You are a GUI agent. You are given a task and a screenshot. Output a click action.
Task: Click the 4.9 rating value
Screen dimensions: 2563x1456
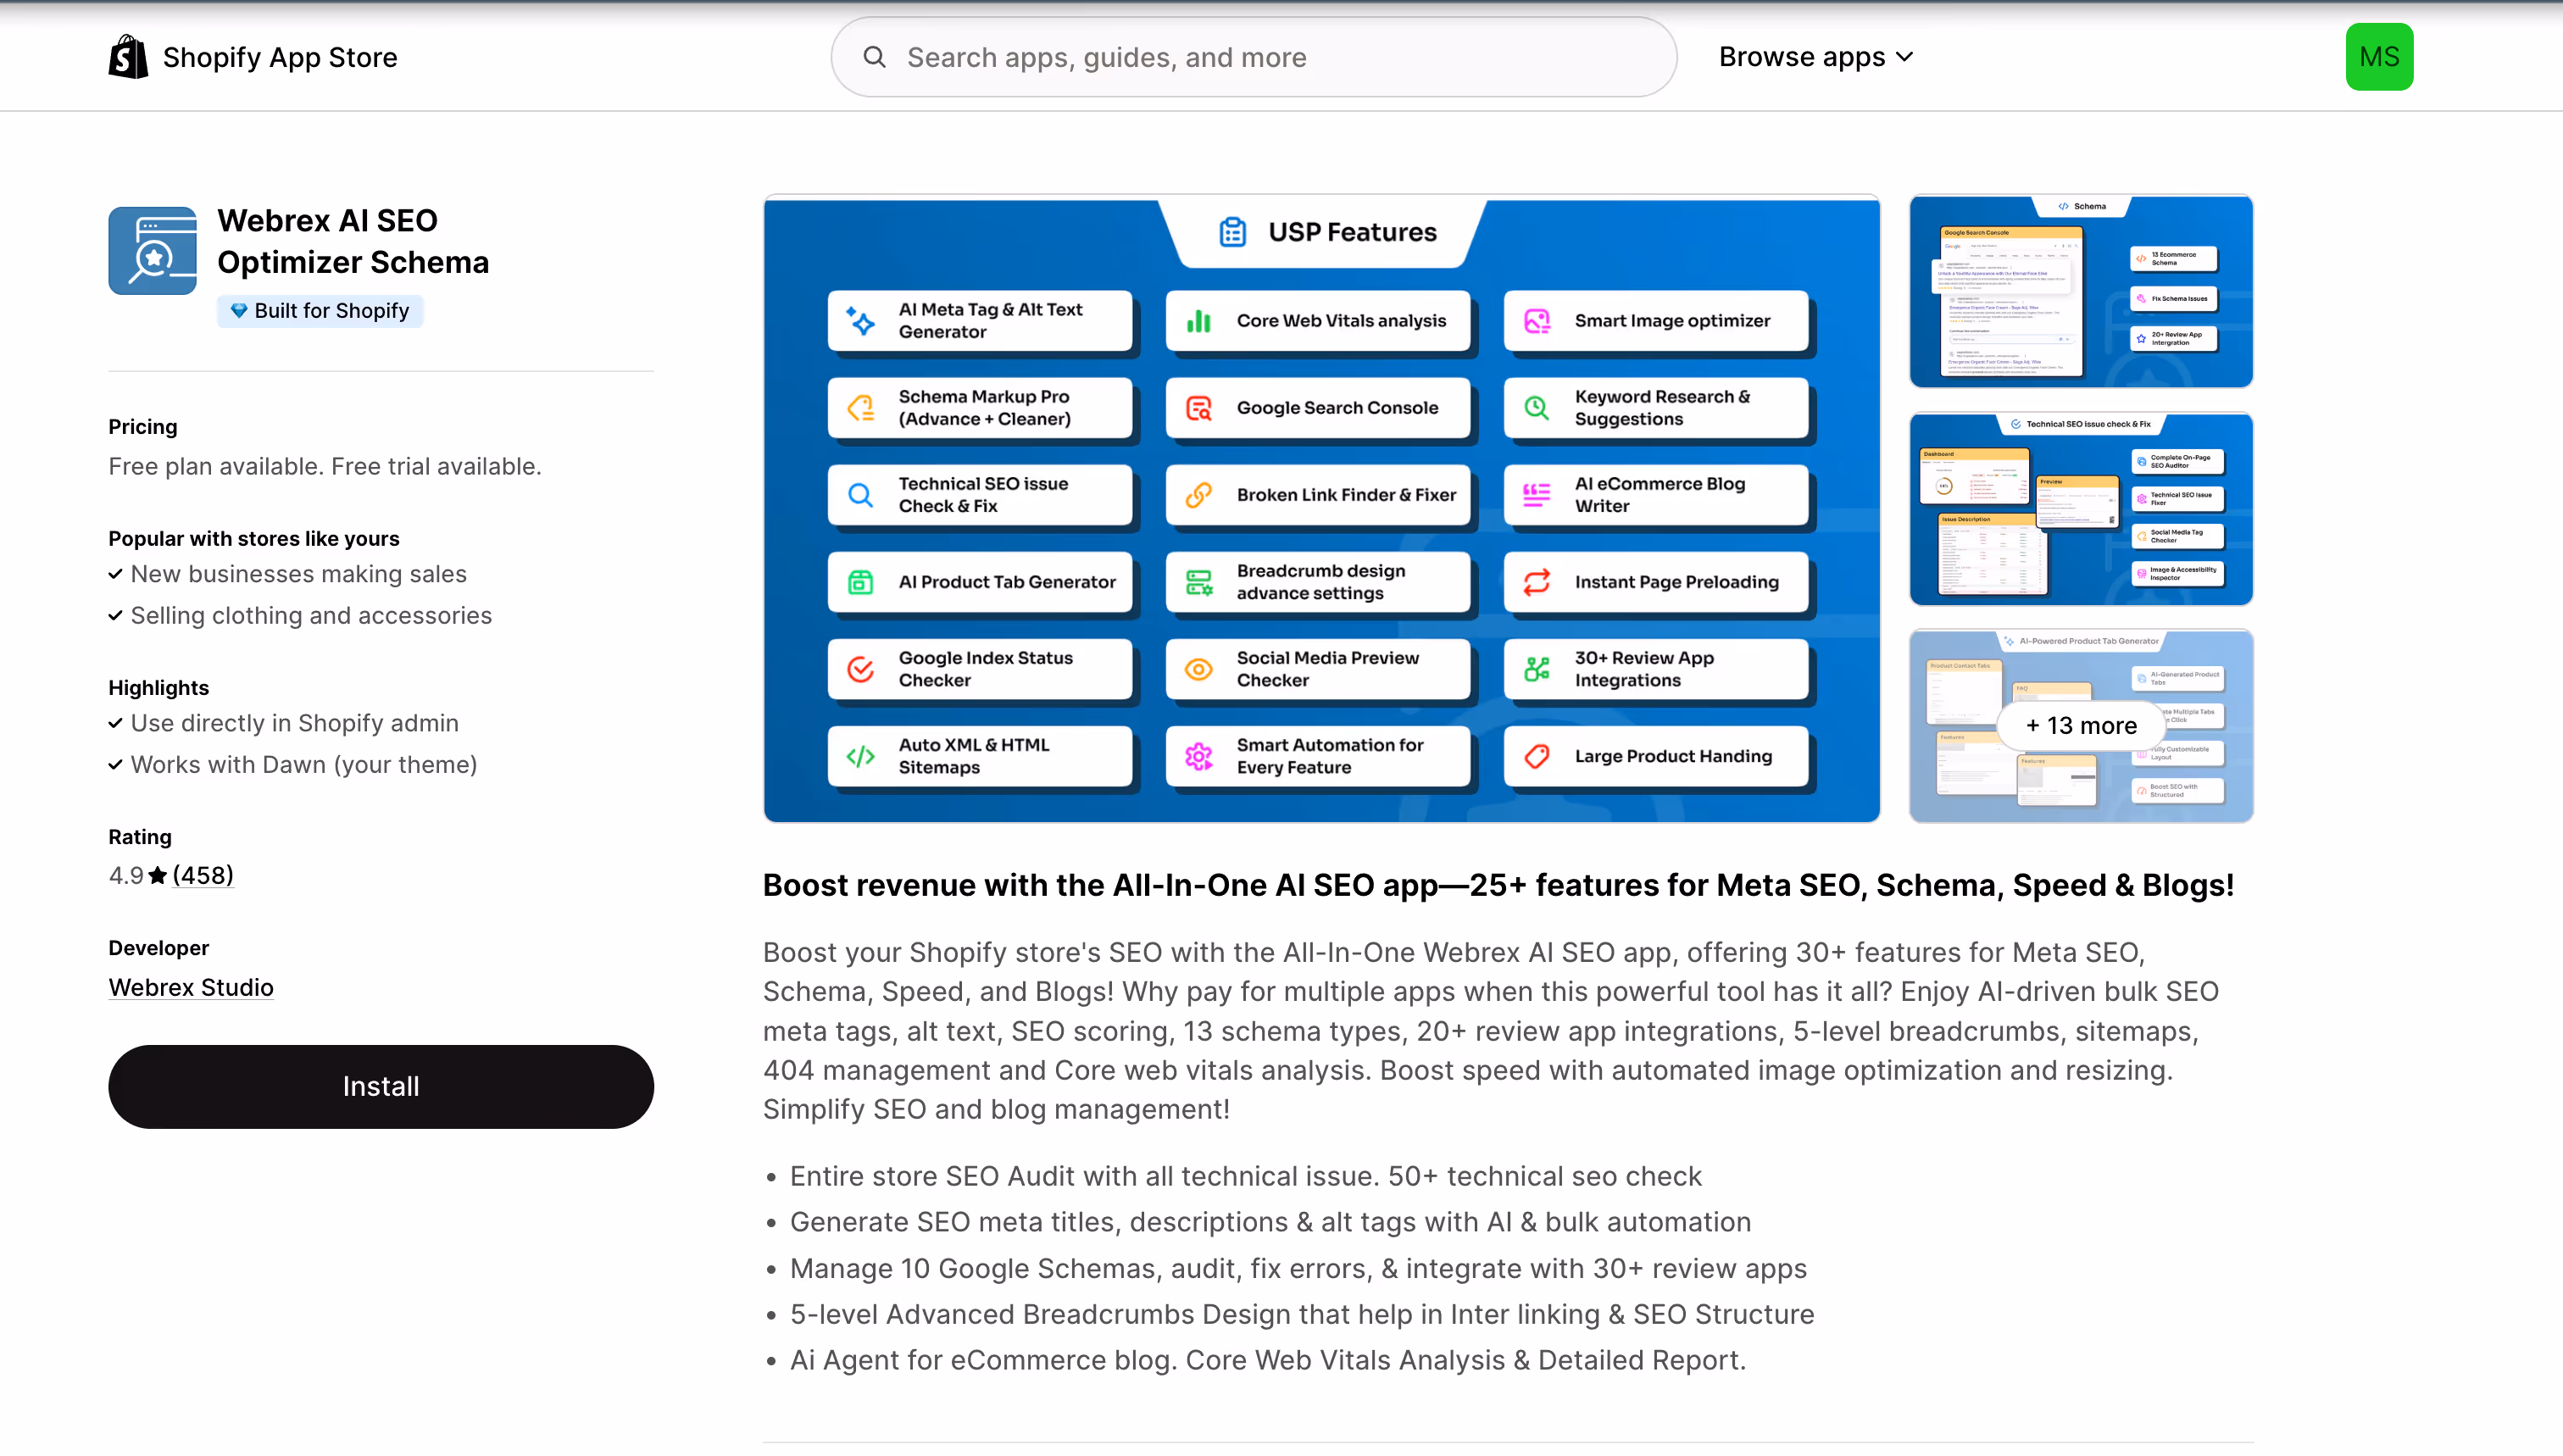pos(126,876)
